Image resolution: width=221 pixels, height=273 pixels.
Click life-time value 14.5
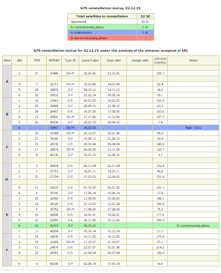[x=160, y=264]
